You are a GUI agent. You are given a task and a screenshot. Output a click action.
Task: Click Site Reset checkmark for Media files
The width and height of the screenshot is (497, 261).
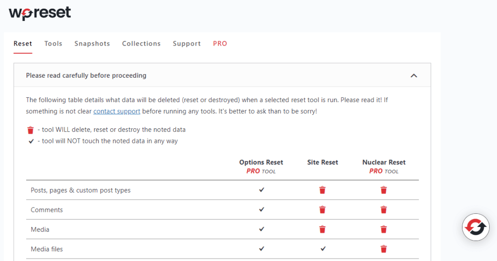(323, 249)
